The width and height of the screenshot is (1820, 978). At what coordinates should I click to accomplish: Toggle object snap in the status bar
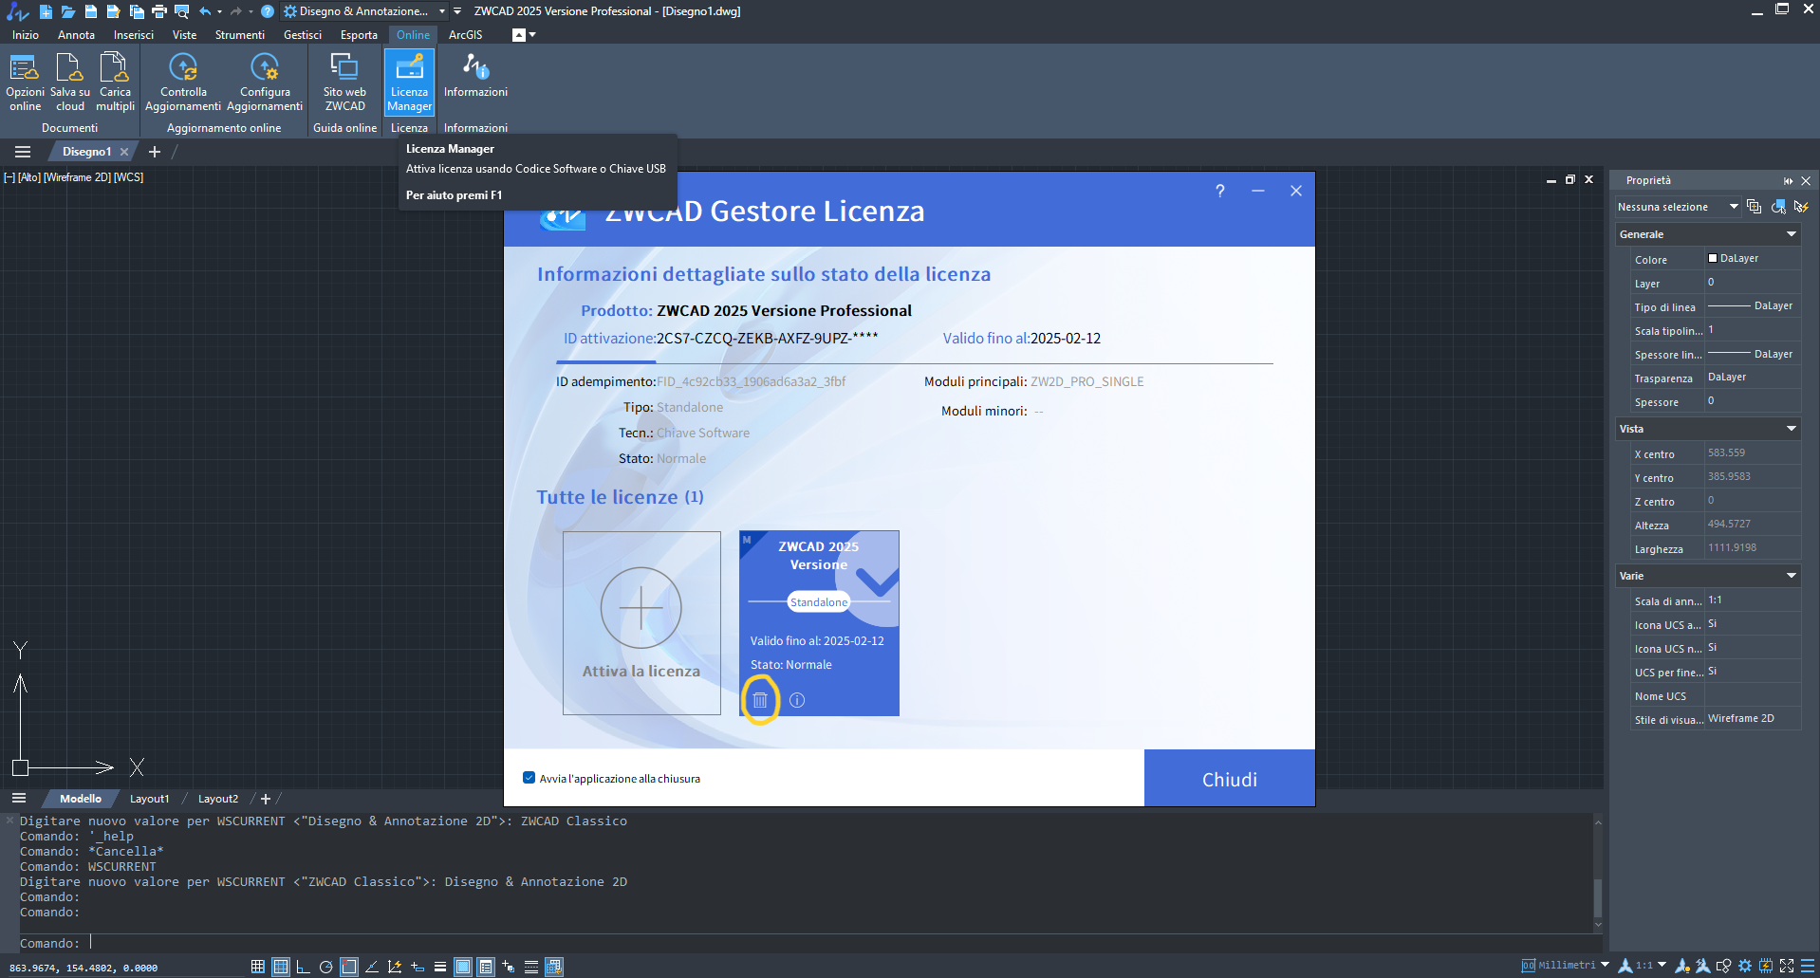click(x=348, y=967)
